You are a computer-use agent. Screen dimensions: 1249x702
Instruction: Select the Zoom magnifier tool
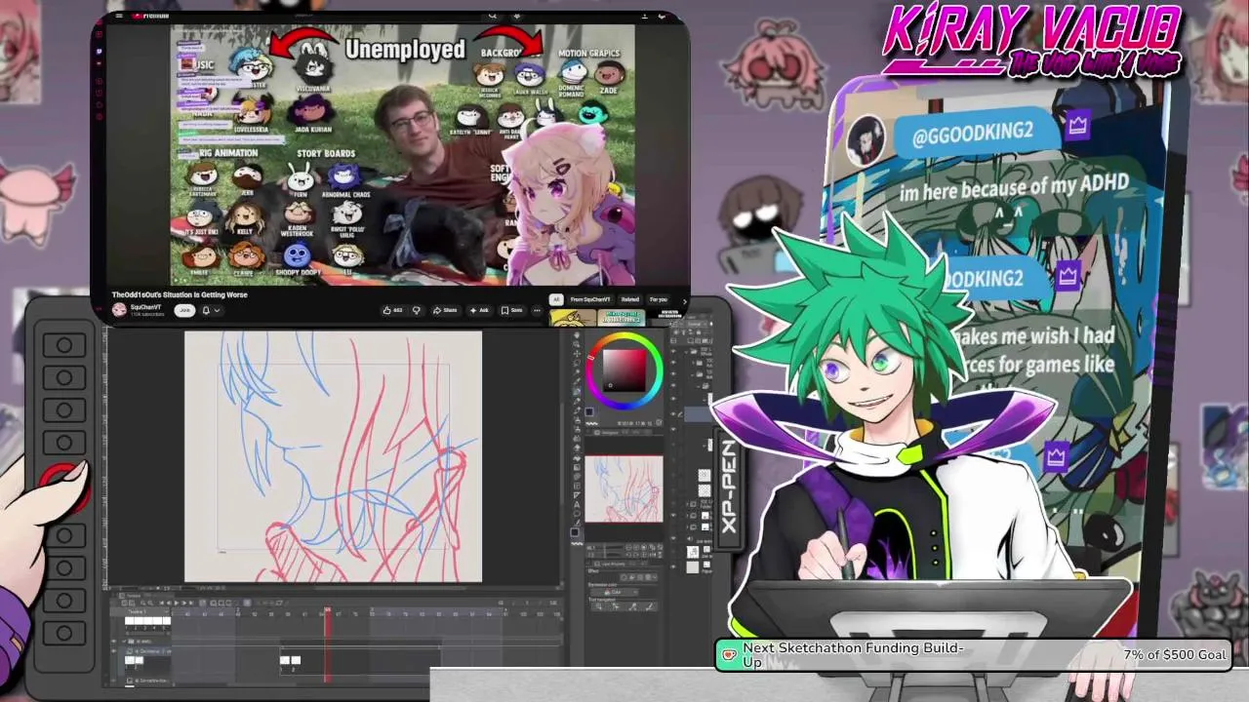pos(576,344)
